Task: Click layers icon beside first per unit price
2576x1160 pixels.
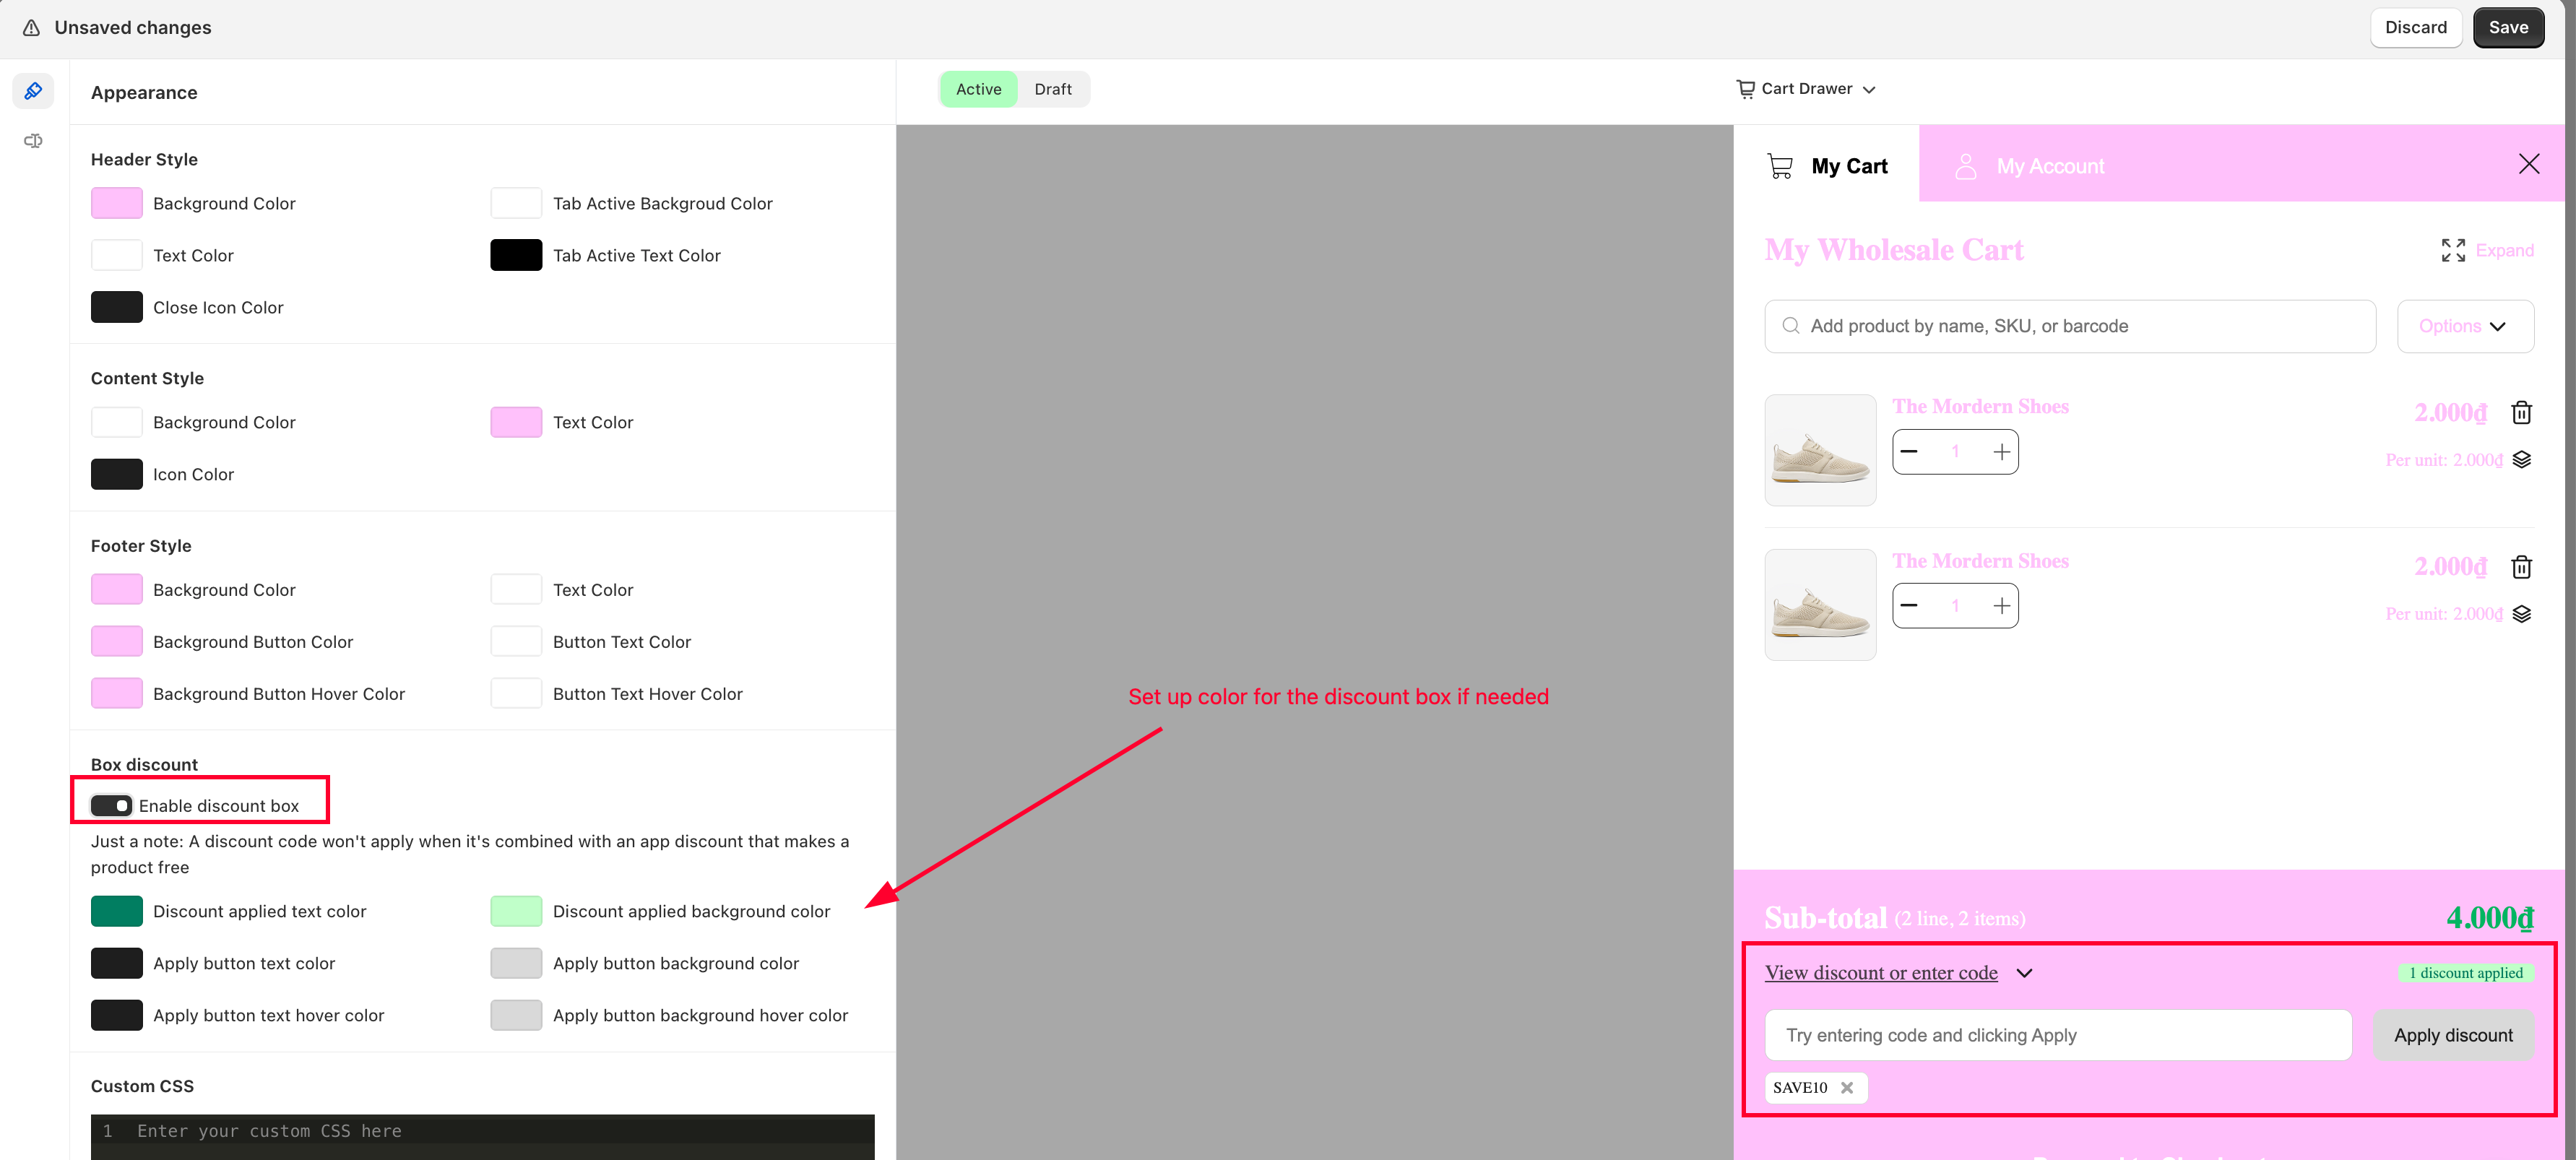Action: point(2521,460)
